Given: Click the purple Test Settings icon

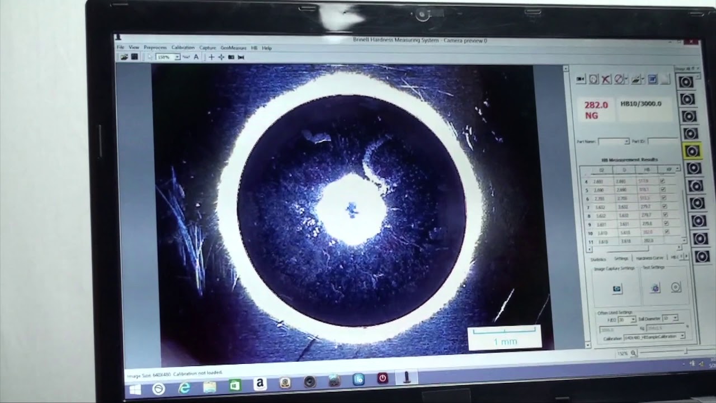Looking at the screenshot, I should [x=655, y=288].
